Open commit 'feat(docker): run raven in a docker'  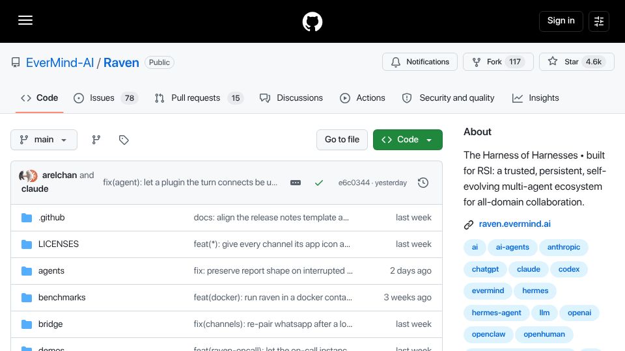[273, 298]
